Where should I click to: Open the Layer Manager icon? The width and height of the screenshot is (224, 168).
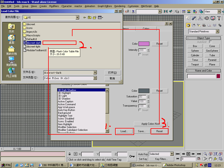tap(177, 11)
